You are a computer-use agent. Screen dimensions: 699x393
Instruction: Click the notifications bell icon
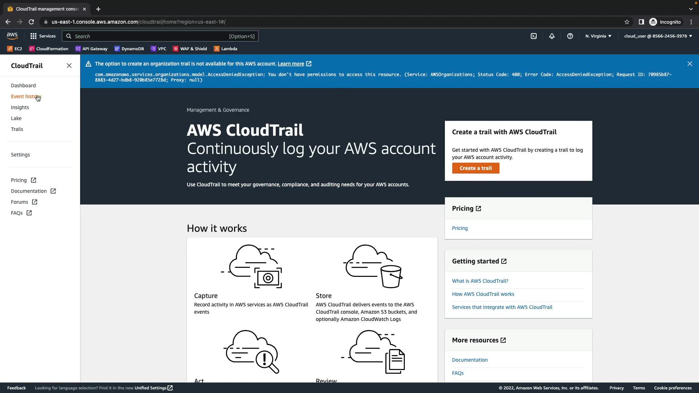pyautogui.click(x=552, y=36)
